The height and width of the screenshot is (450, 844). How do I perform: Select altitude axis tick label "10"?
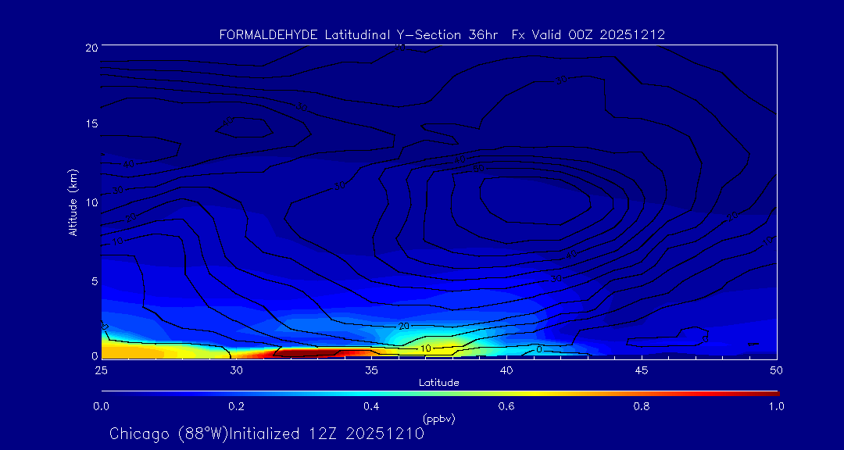pyautogui.click(x=91, y=202)
